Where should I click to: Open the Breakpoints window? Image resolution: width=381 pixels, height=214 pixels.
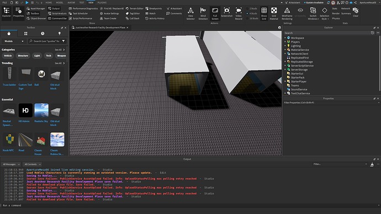click(154, 8)
